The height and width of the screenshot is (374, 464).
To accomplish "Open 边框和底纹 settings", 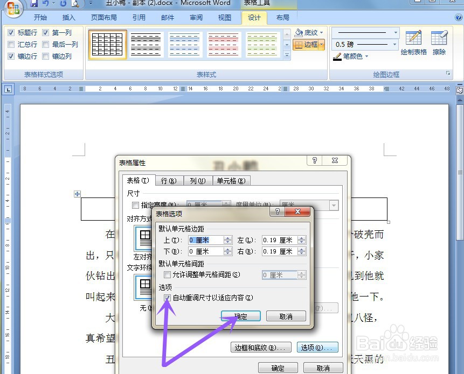I will point(261,348).
